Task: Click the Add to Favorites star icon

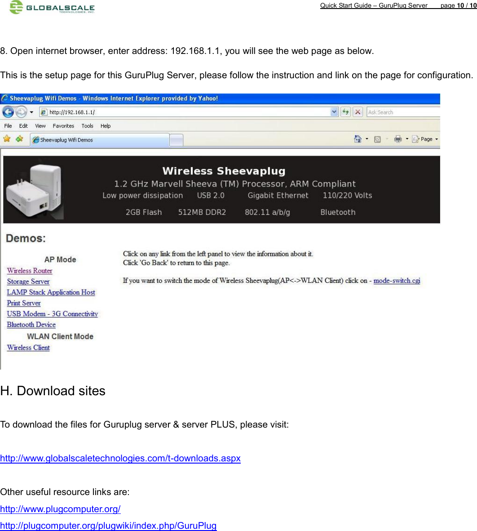Action: [19, 139]
